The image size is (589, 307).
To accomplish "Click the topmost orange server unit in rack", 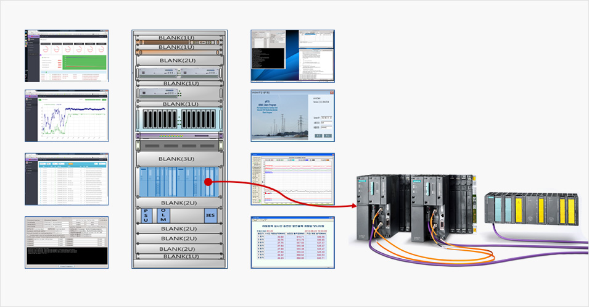I will point(179,42).
